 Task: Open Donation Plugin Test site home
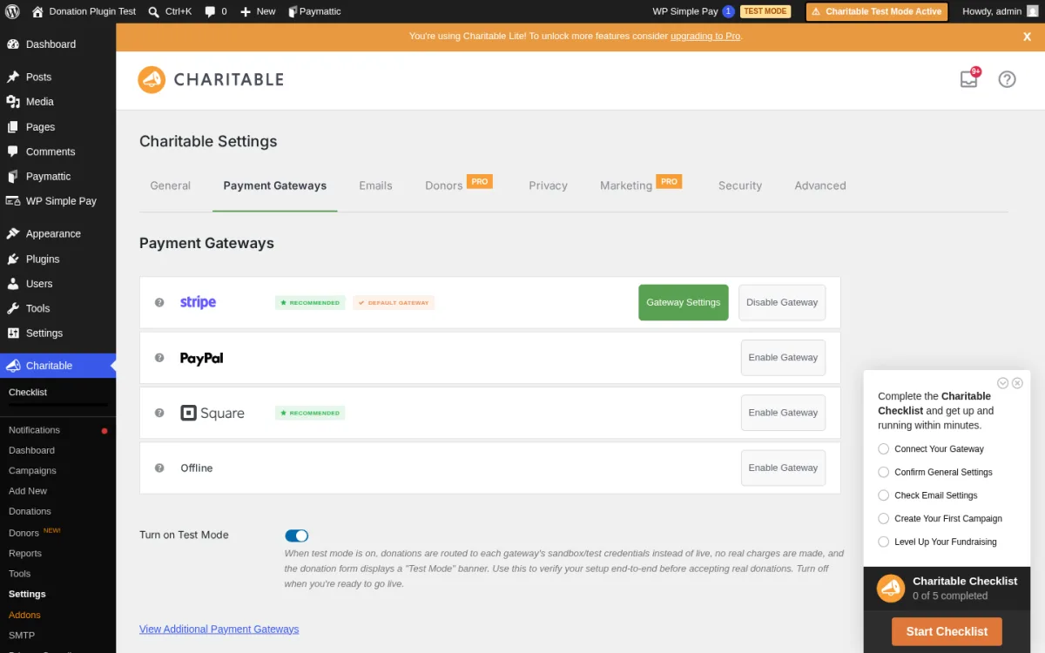(x=84, y=11)
